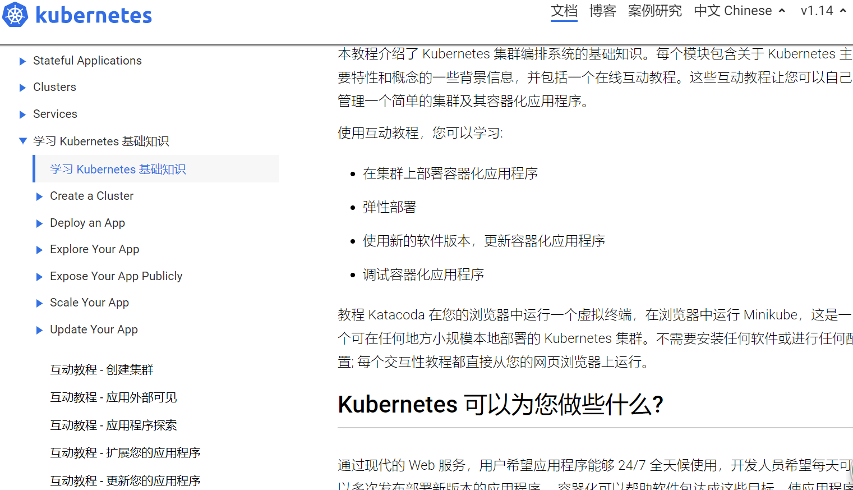Expand the Services section arrow
The height and width of the screenshot is (490, 853).
22,115
